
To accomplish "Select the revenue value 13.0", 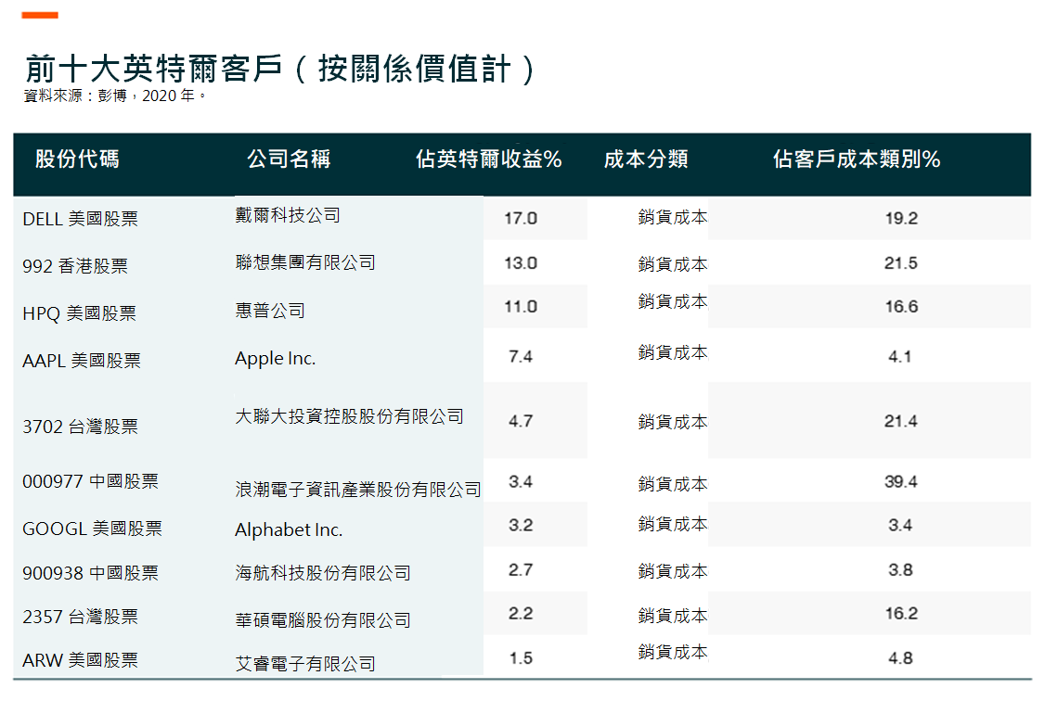I will point(521,263).
